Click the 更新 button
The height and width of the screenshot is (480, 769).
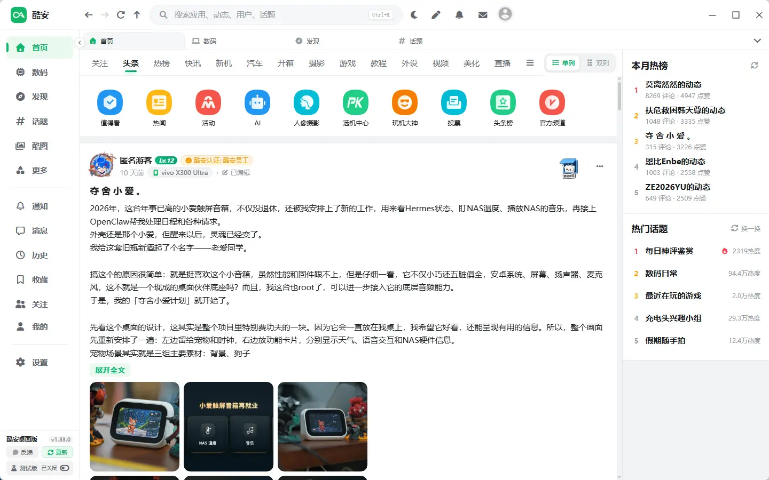coord(57,452)
